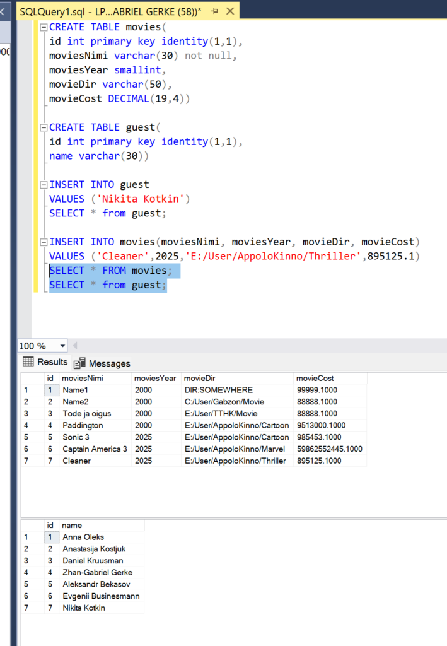Click the Sonic 3 cell

[x=95, y=437]
